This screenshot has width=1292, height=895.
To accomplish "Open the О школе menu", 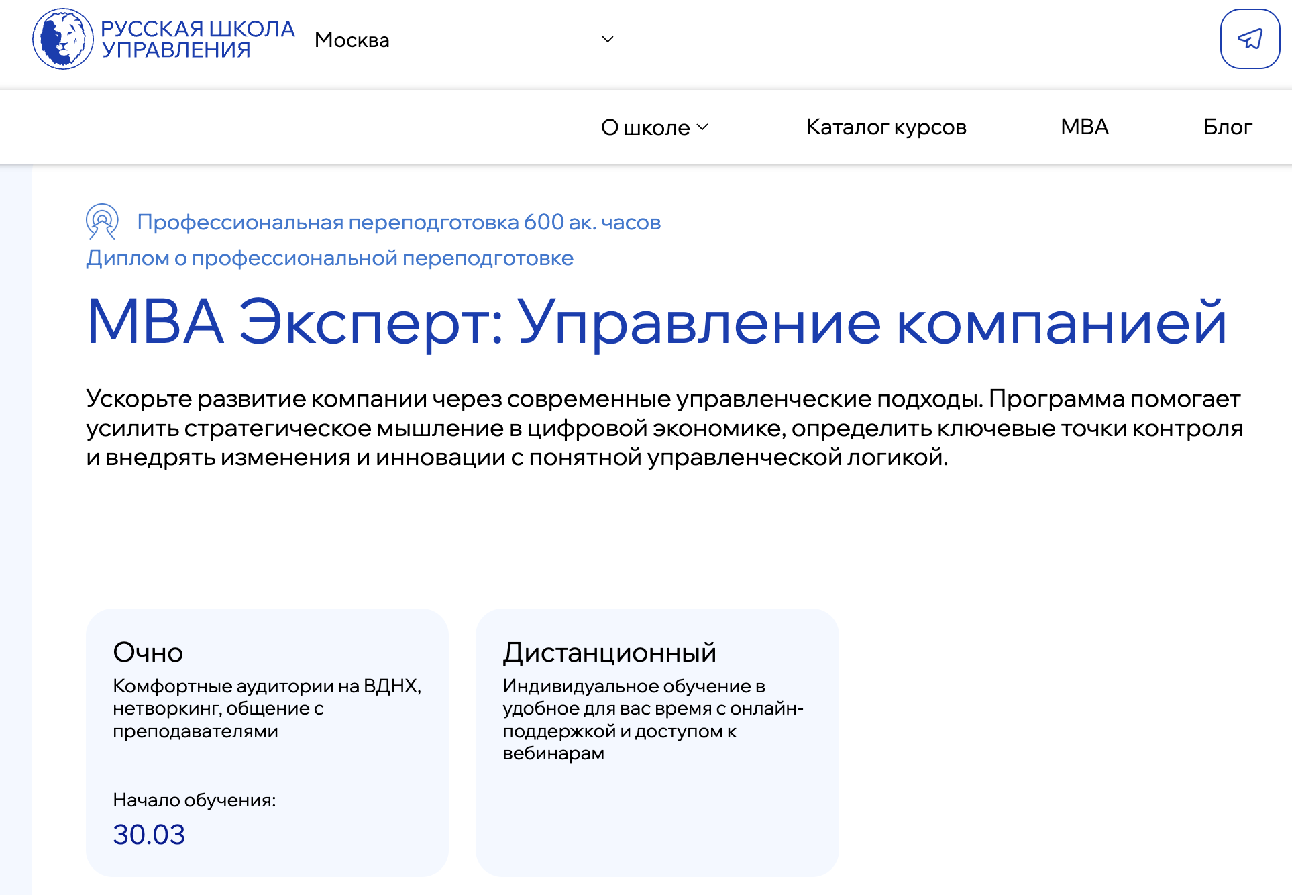I will pos(645,127).
